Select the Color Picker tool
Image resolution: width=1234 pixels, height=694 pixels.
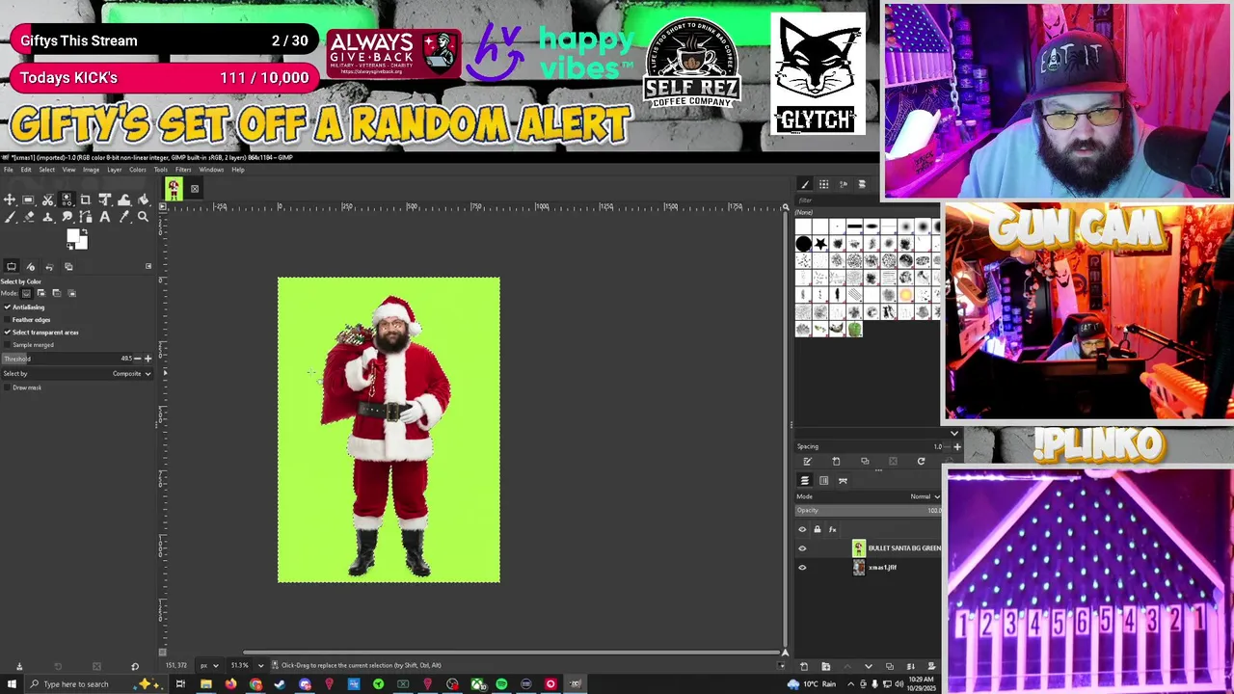(x=123, y=217)
